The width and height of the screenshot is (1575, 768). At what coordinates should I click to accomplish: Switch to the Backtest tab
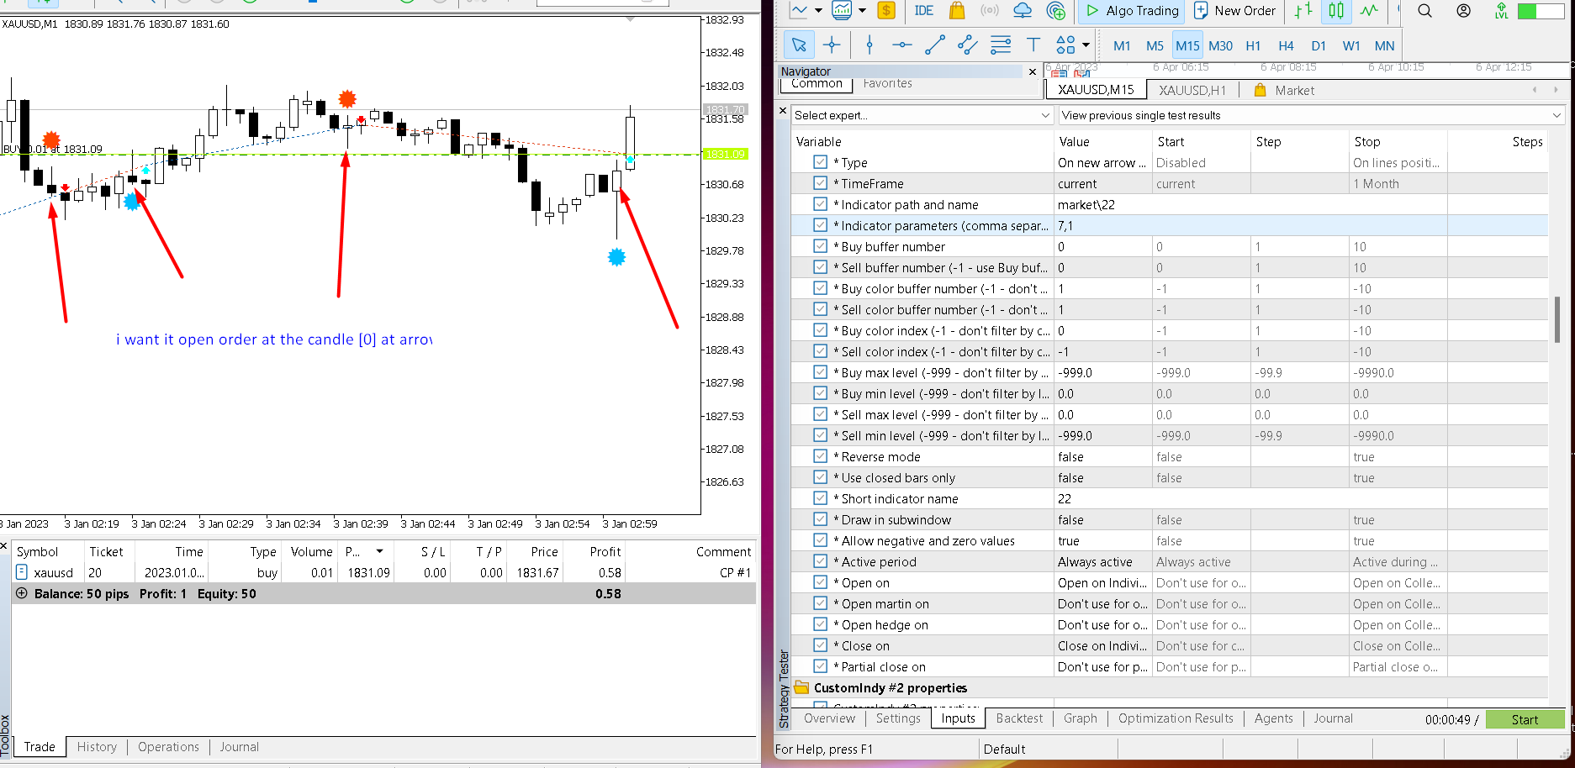(1019, 718)
